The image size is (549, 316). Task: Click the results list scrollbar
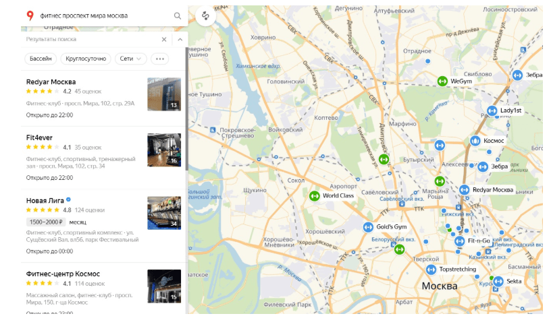tap(186, 109)
